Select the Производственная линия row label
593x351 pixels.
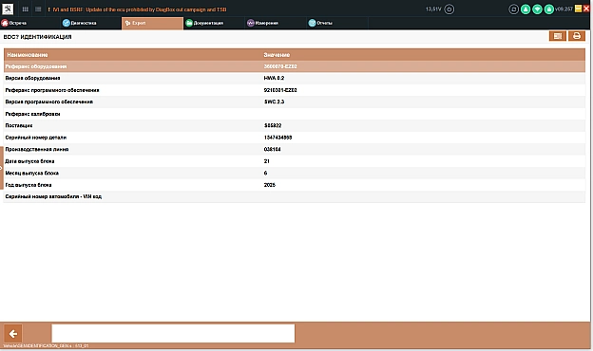click(x=37, y=150)
